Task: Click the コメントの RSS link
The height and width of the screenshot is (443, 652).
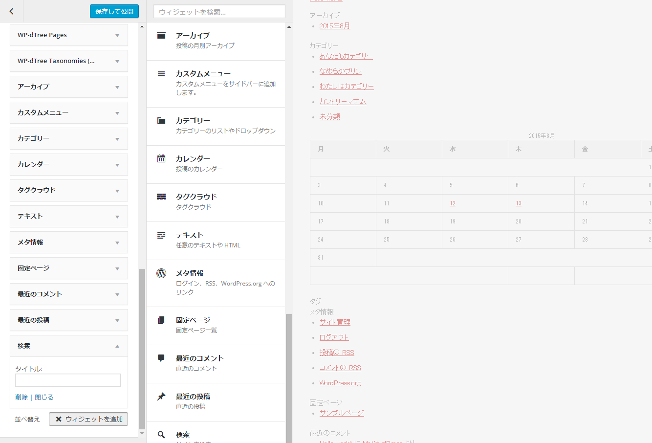Action: click(x=340, y=368)
